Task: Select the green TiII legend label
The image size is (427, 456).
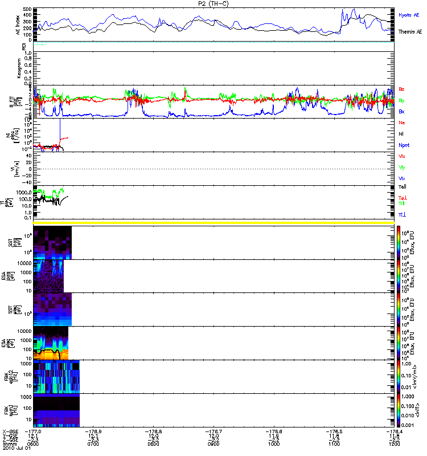Action: point(401,203)
